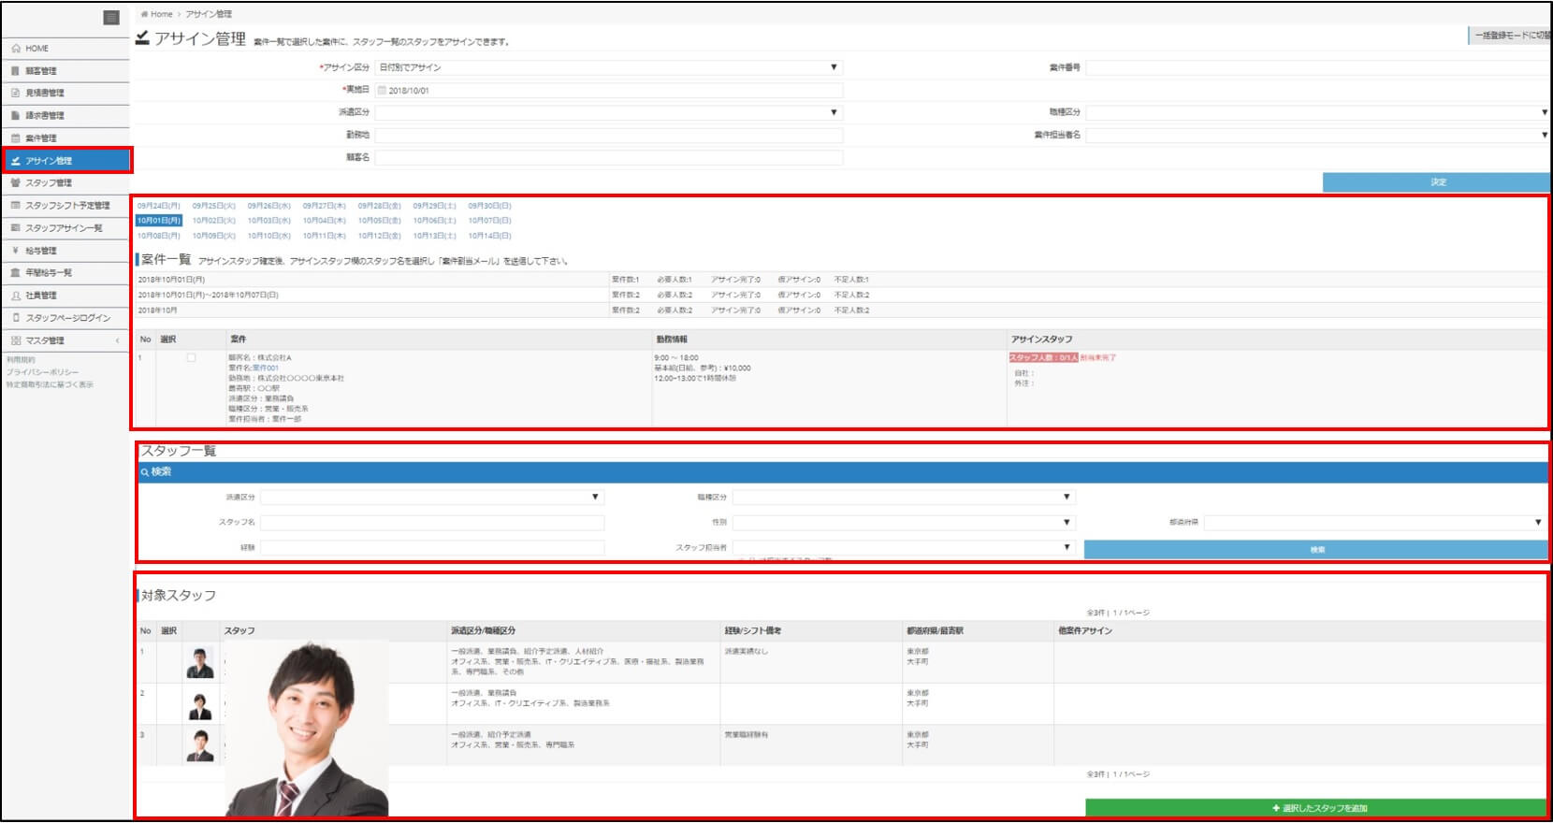
Task: Tick the selection checkbox for 案件 row 1
Action: coord(191,358)
